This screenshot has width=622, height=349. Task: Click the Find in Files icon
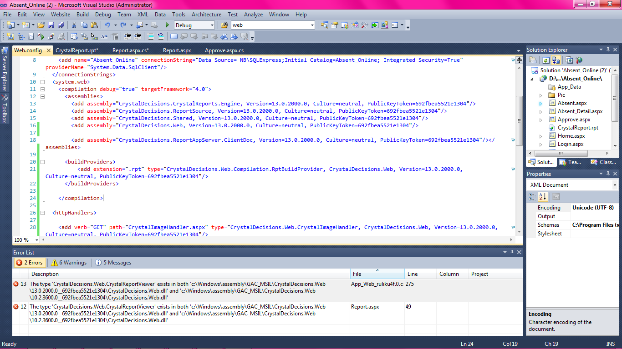(x=224, y=25)
